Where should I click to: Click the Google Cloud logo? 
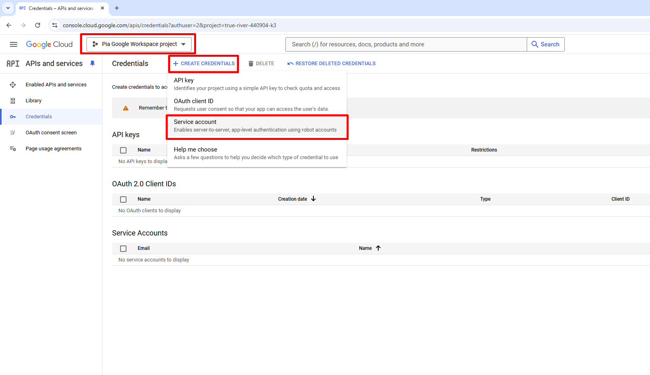click(x=49, y=44)
